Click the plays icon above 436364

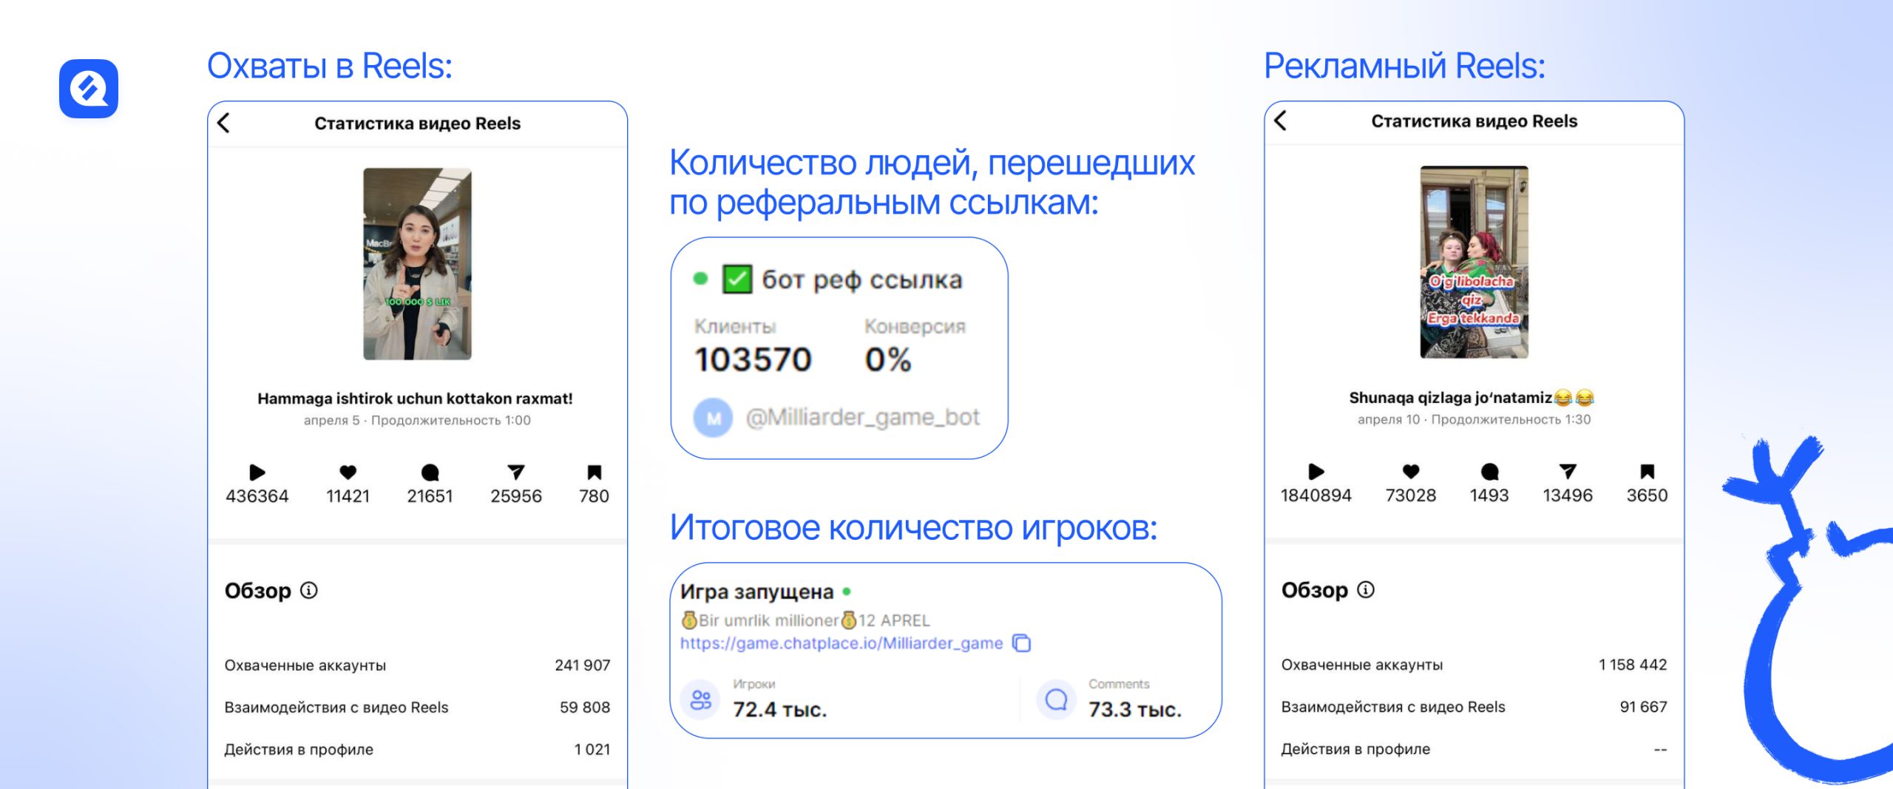tap(257, 473)
